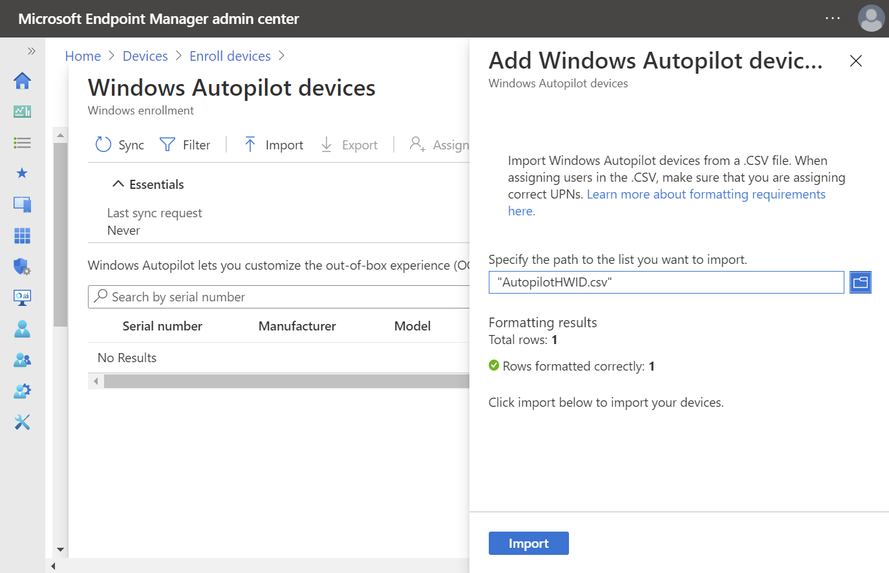Click the Favorites star icon

click(22, 173)
